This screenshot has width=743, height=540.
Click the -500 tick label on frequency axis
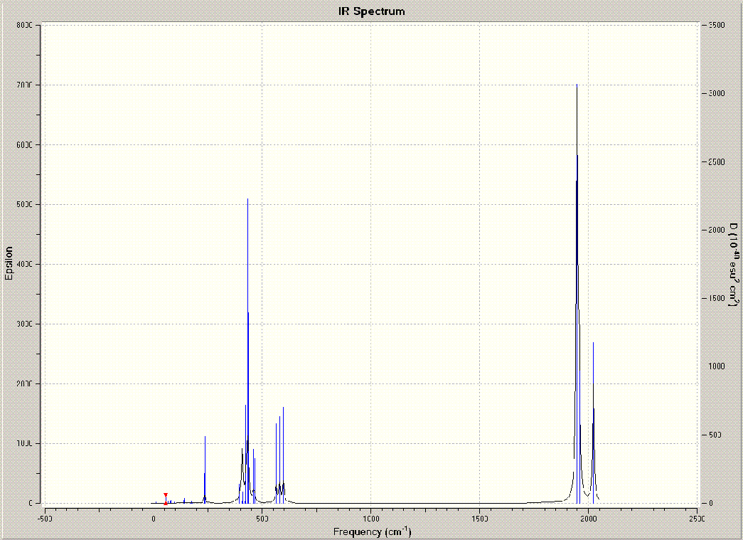45,519
